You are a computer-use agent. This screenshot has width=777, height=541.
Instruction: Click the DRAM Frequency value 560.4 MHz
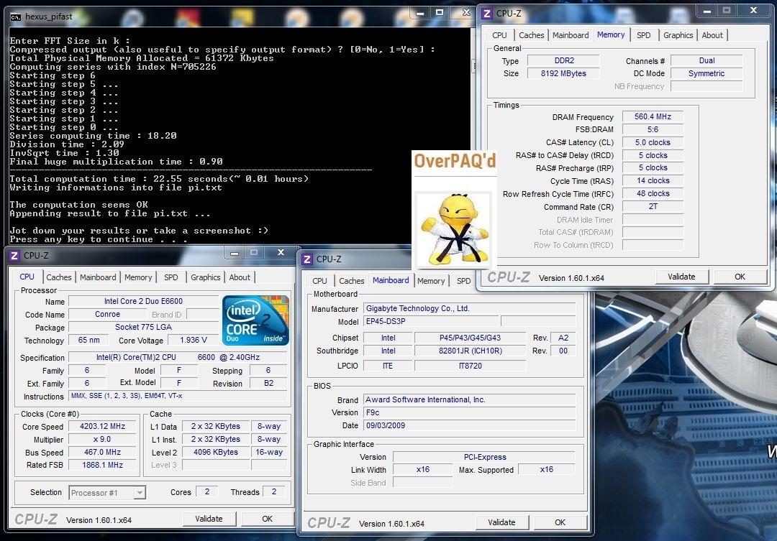coord(653,117)
